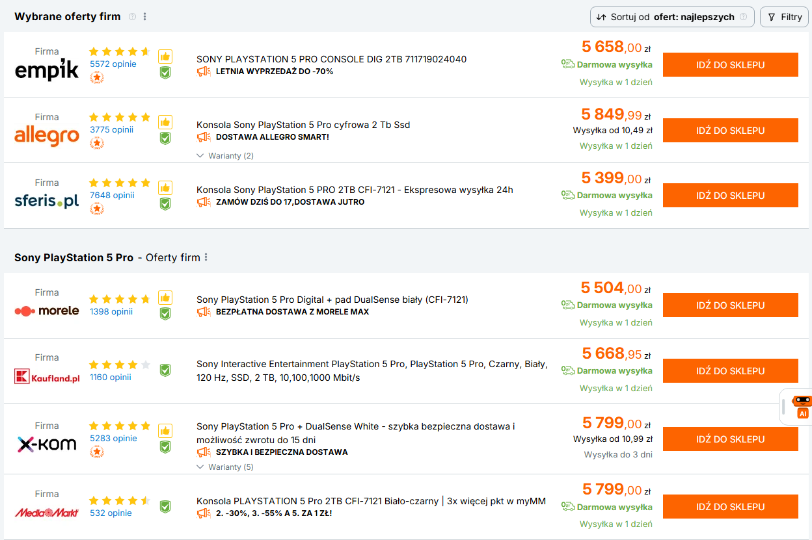The width and height of the screenshot is (812, 540).
Task: Click the info icon next to Wybrane oferty firm
Action: click(x=132, y=17)
